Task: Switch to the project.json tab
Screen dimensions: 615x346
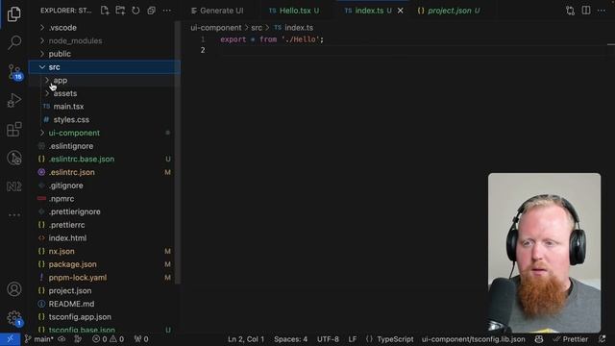Action: (449, 11)
